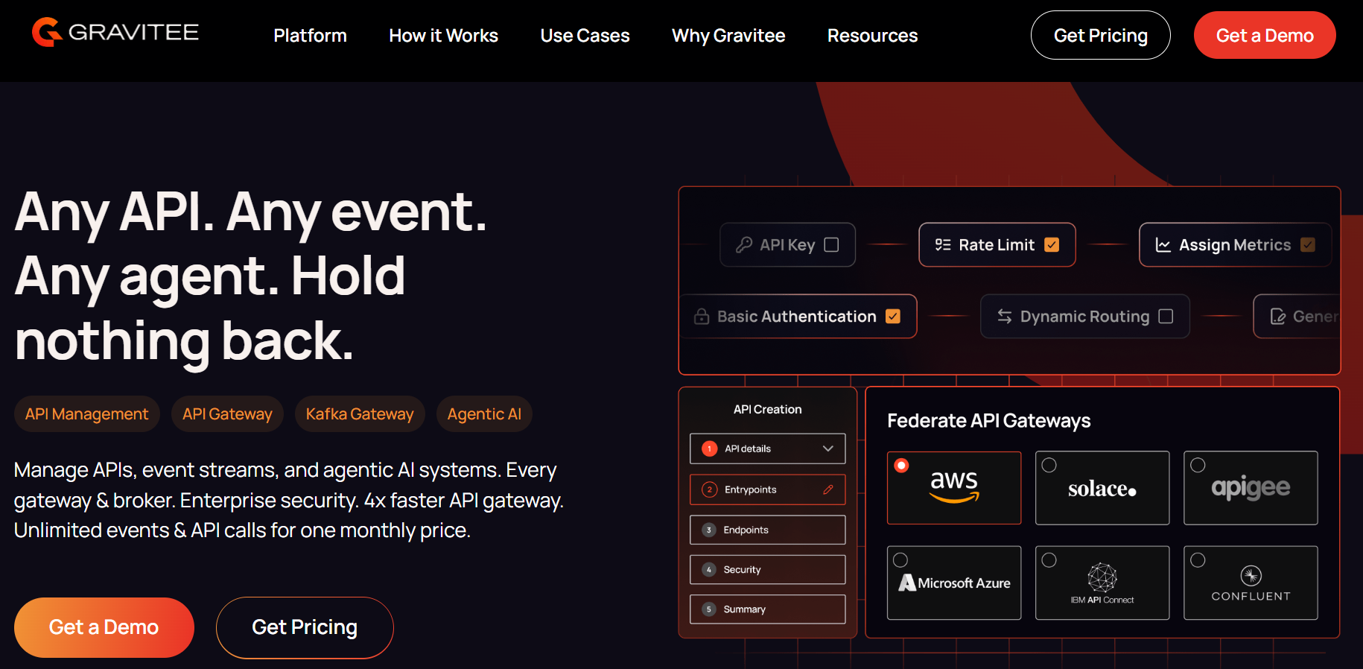Image resolution: width=1363 pixels, height=669 pixels.
Task: Select the Security step
Action: click(x=767, y=569)
